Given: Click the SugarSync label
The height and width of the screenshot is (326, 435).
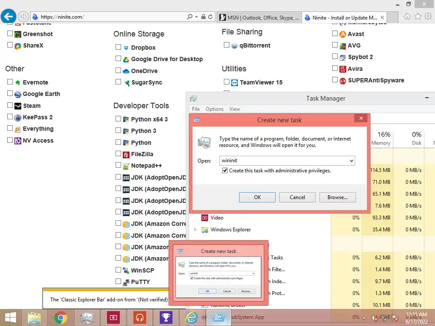Looking at the screenshot, I should [147, 83].
